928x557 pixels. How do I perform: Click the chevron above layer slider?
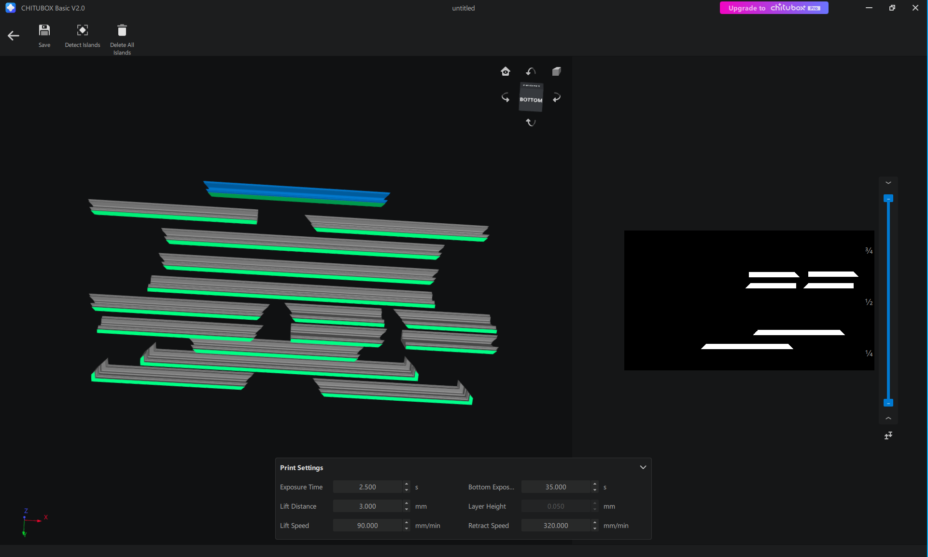click(x=888, y=183)
